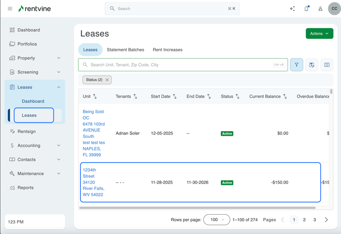Open the column chooser icon
The width and height of the screenshot is (341, 234).
coord(327,65)
